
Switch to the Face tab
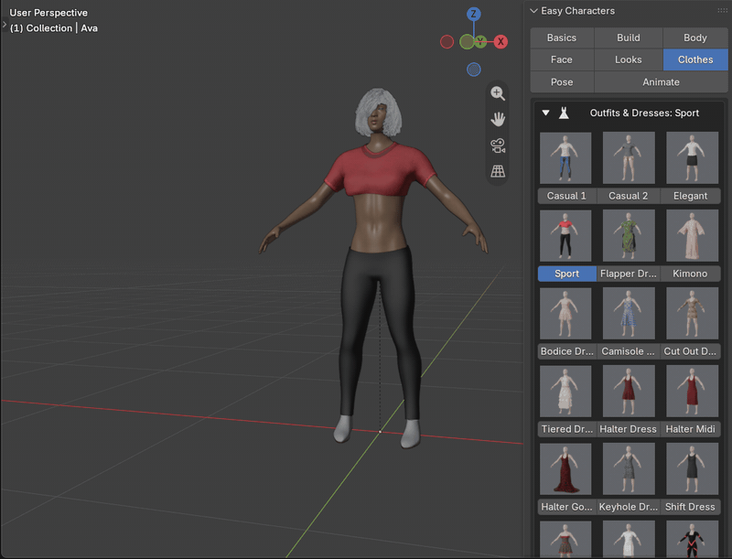[x=562, y=59]
